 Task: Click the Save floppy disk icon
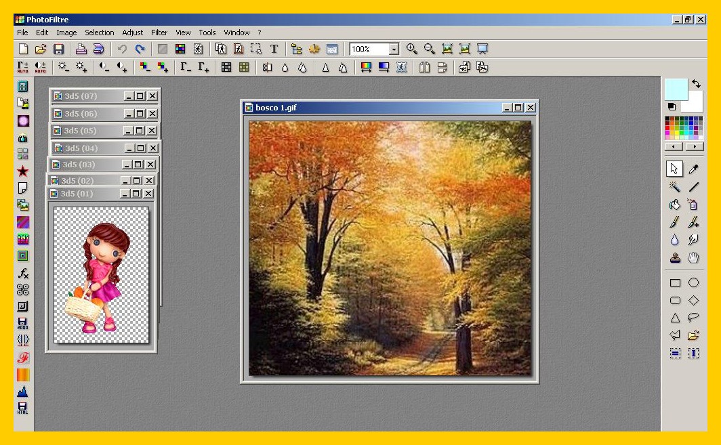click(x=58, y=49)
